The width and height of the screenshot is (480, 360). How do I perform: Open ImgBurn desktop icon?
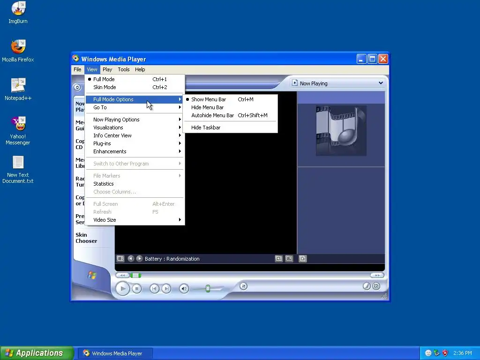tap(18, 13)
